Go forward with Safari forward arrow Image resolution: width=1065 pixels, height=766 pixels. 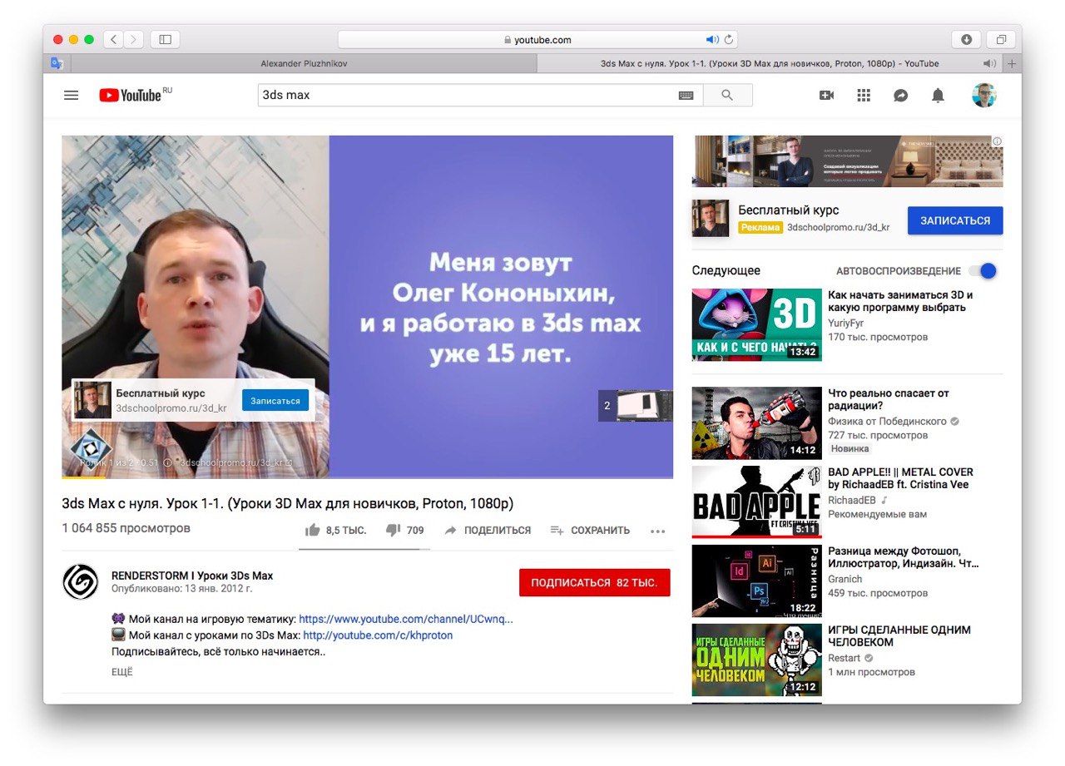click(x=133, y=39)
